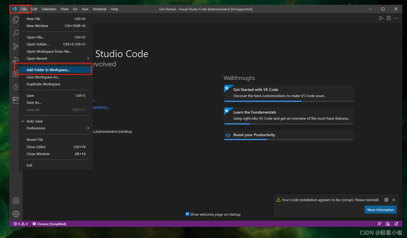Toggle Show welcome page on startup checkbox
Image resolution: width=407 pixels, height=238 pixels.
pos(188,214)
